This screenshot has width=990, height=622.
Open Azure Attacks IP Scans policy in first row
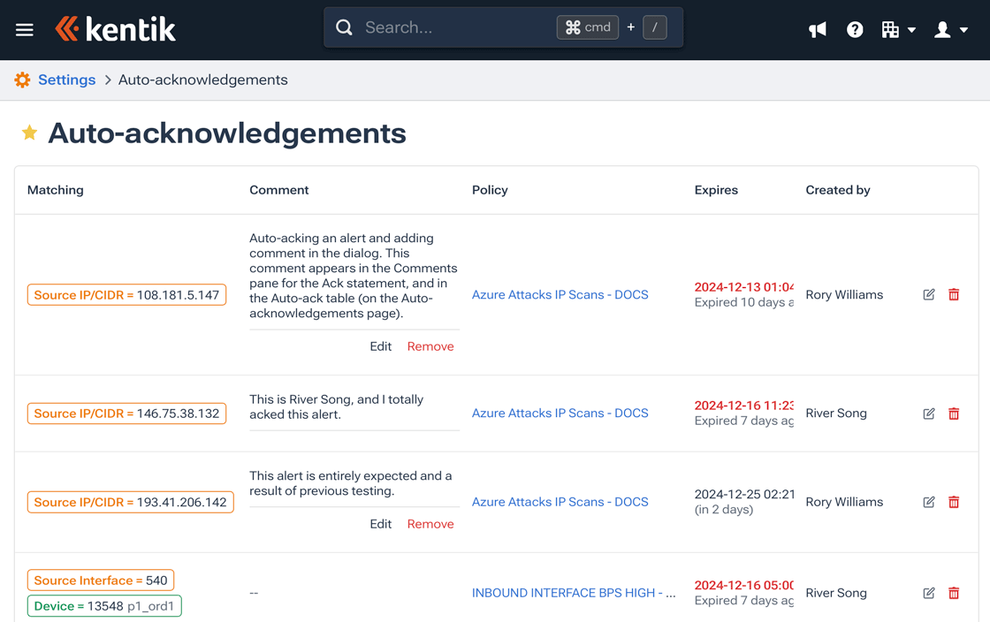(x=560, y=294)
